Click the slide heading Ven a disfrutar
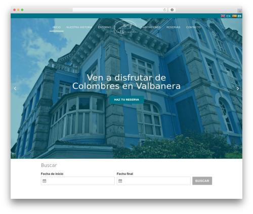The image size is (253, 214). [x=126, y=82]
